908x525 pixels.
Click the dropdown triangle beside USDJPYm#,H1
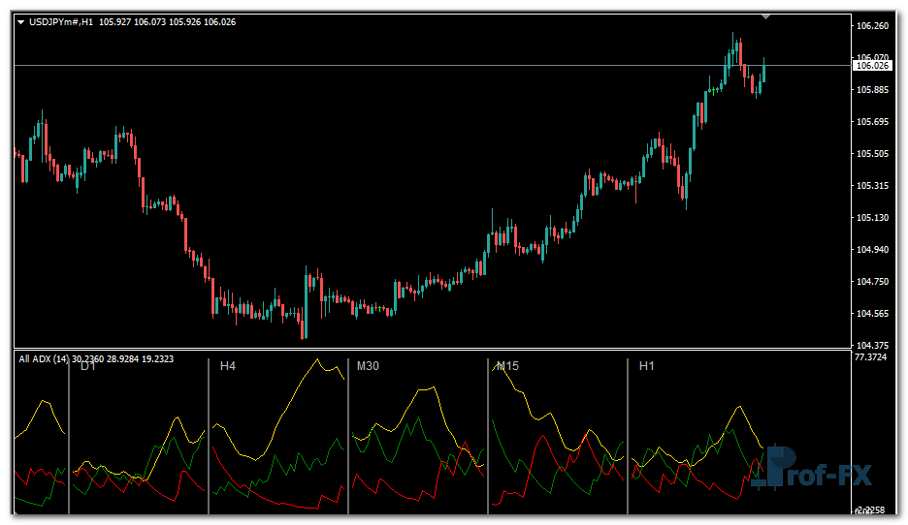point(21,21)
